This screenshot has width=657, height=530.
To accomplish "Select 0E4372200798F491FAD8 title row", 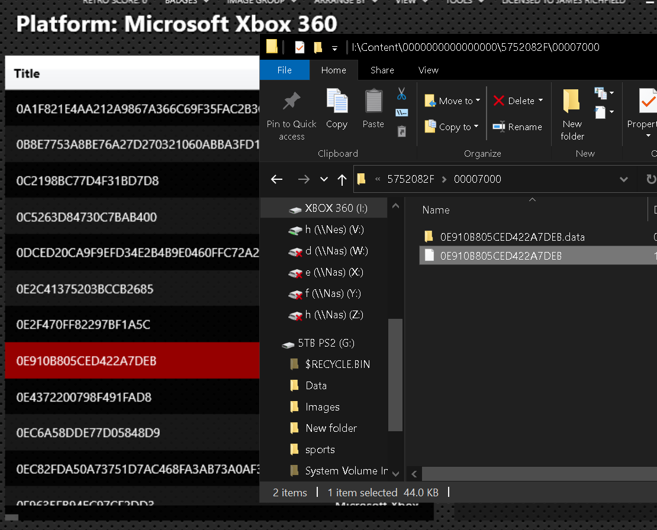I will click(133, 397).
